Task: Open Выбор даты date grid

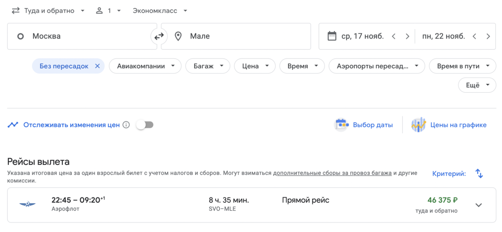Action: (x=373, y=125)
